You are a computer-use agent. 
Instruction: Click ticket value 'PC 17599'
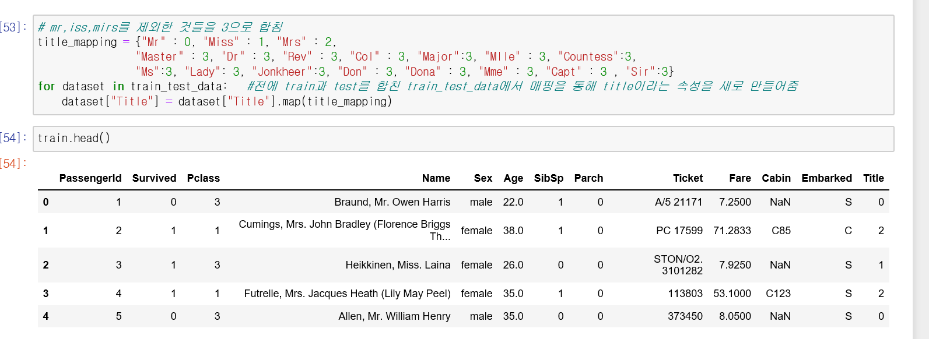click(679, 231)
